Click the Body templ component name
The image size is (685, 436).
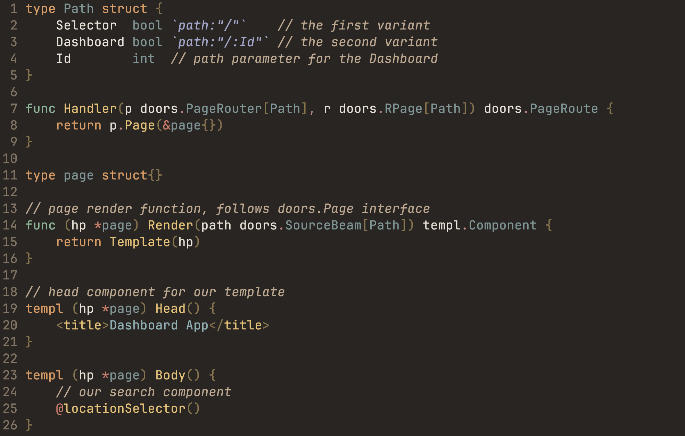[170, 375]
